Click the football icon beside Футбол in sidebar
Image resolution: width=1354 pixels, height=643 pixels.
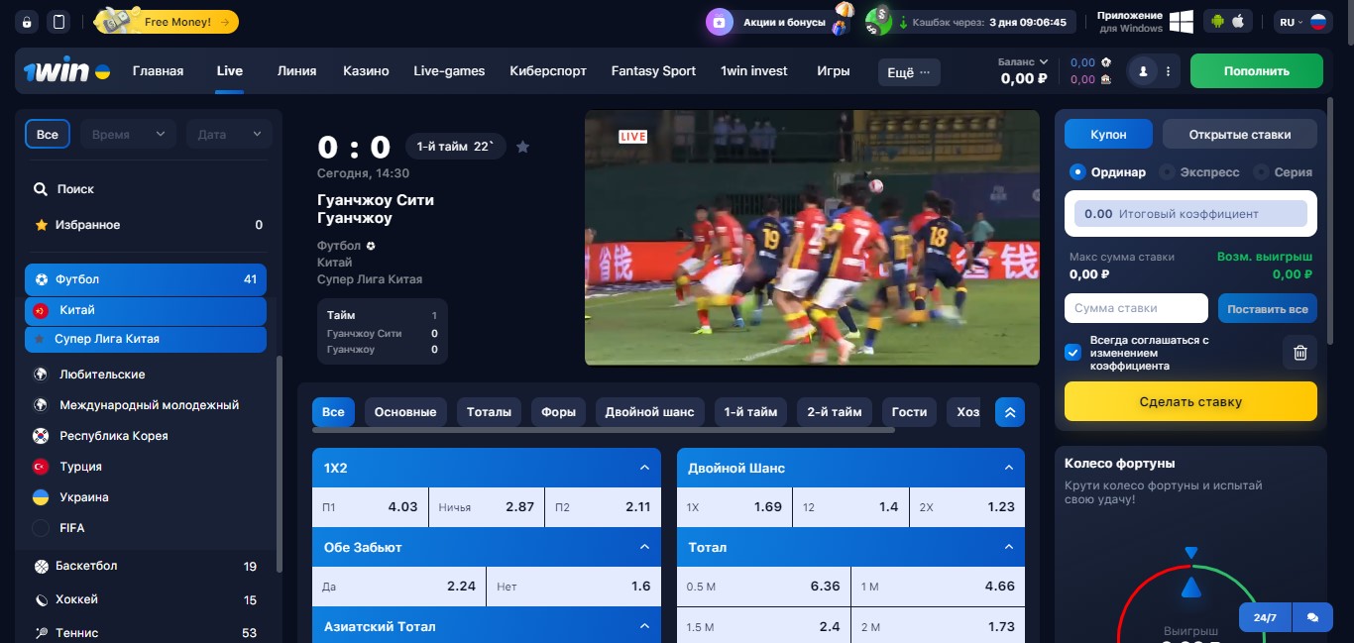(x=41, y=279)
